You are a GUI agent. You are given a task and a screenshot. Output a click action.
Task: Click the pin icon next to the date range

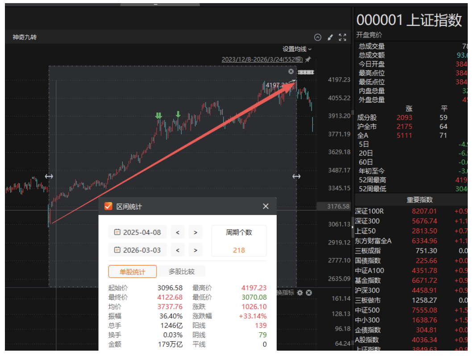click(308, 60)
